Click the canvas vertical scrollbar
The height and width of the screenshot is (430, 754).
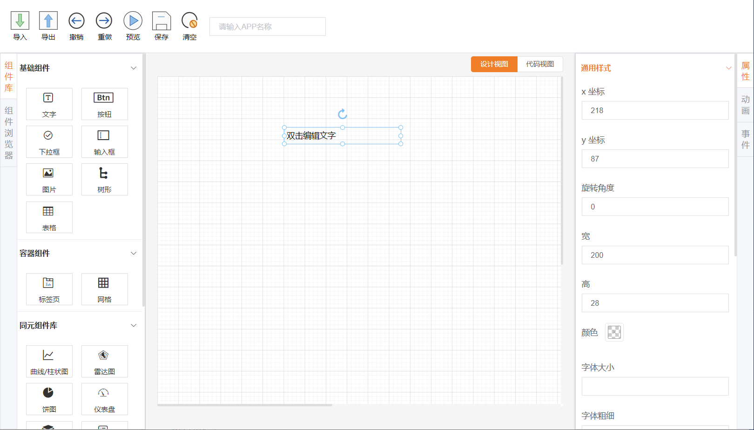pyautogui.click(x=562, y=171)
